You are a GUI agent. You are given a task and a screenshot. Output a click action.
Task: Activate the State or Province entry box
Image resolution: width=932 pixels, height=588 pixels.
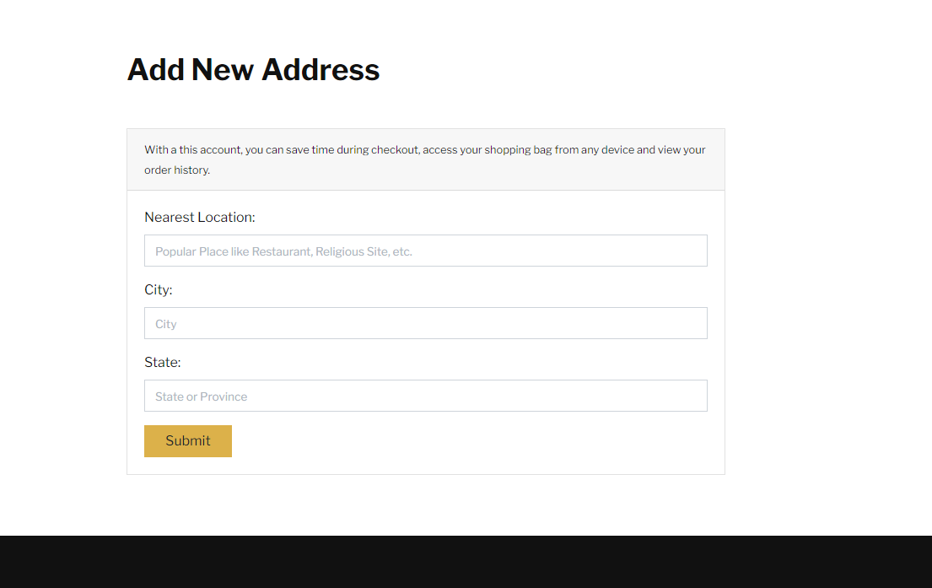(425, 396)
